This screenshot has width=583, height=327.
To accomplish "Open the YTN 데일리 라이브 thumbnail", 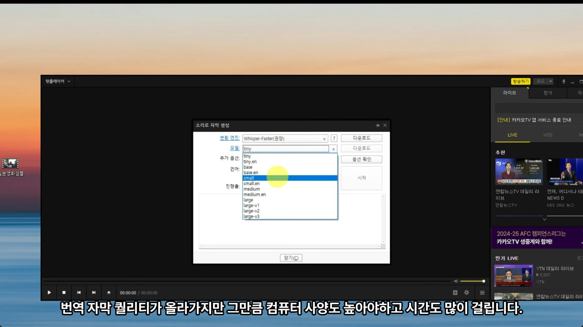I will 514,275.
